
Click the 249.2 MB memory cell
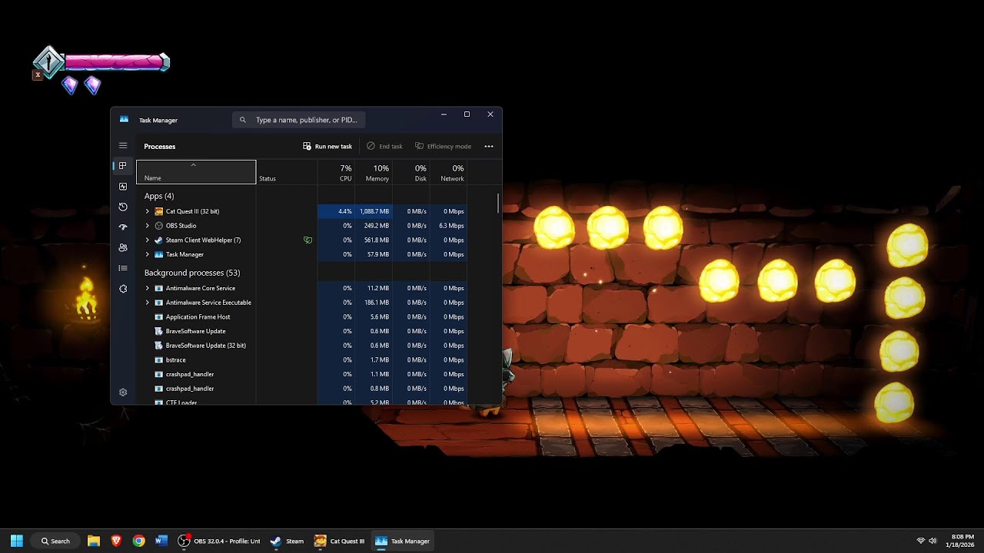point(374,226)
